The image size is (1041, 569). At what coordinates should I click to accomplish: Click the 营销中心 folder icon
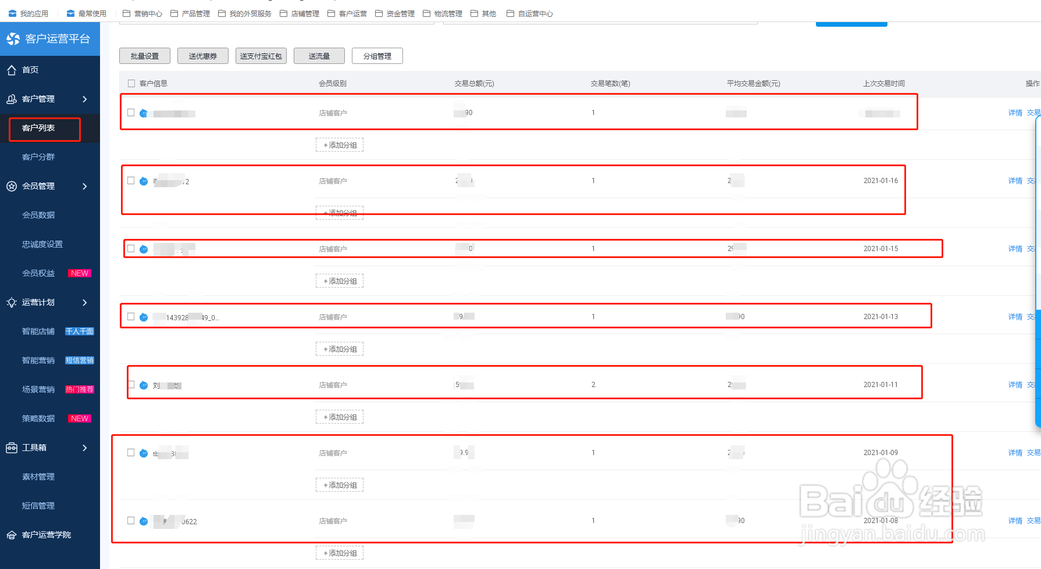click(x=126, y=13)
